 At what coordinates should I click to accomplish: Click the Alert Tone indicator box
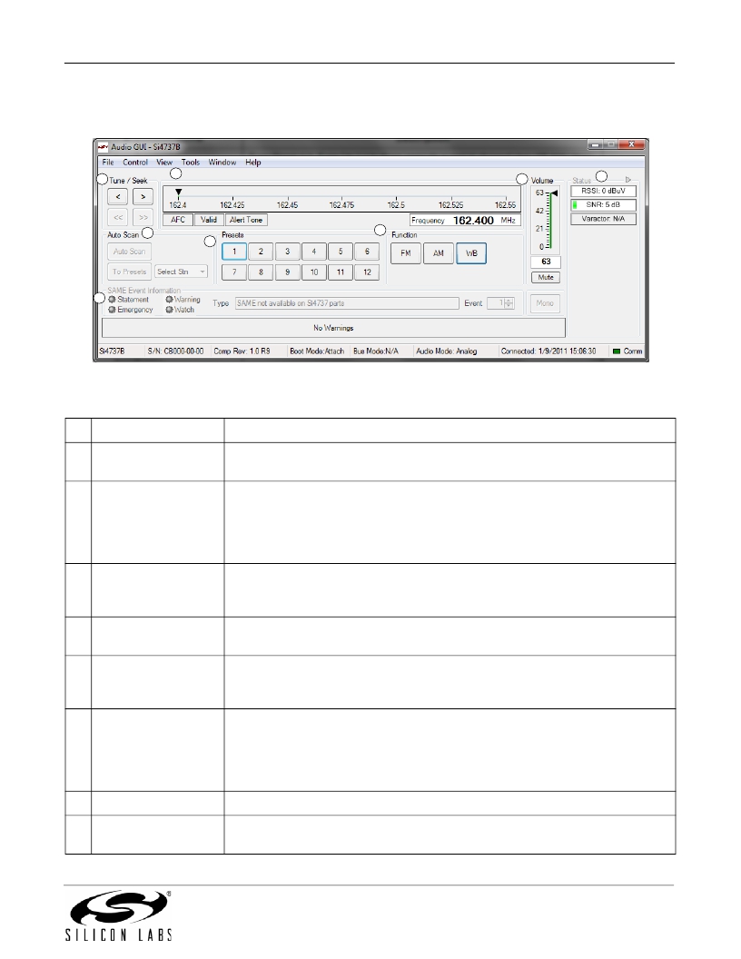click(246, 220)
